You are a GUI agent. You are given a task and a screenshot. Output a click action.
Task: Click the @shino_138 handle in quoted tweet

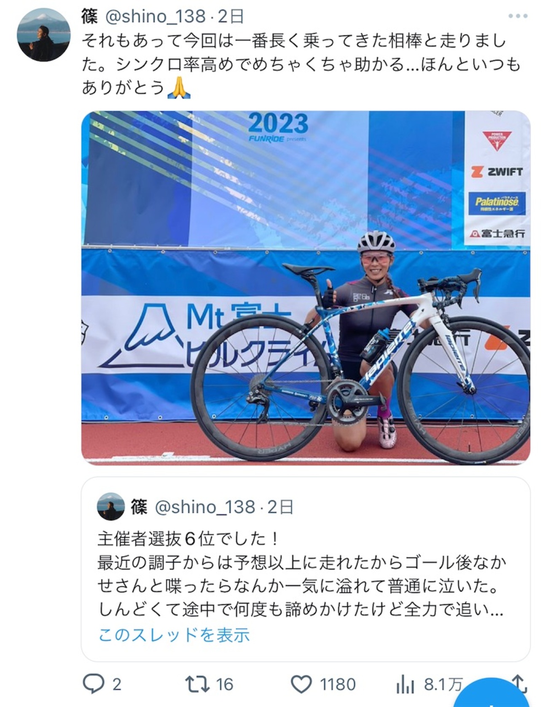[205, 507]
